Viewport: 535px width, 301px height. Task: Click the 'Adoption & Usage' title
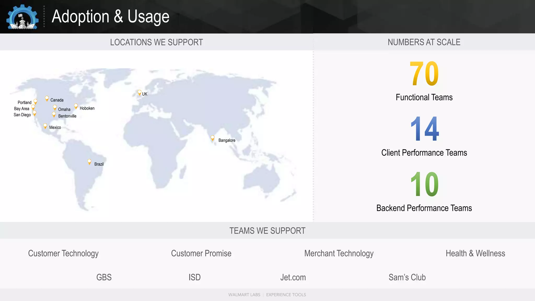[111, 16]
